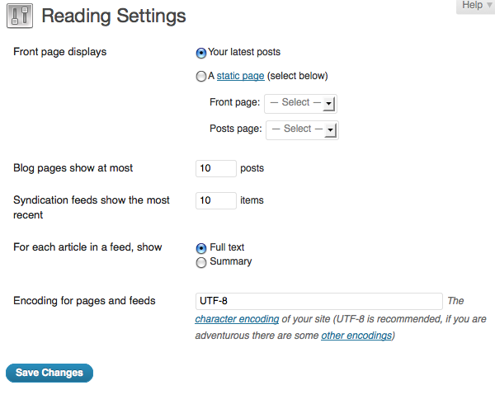Choose the Full text feed option
The height and width of the screenshot is (404, 495).
[201, 248]
